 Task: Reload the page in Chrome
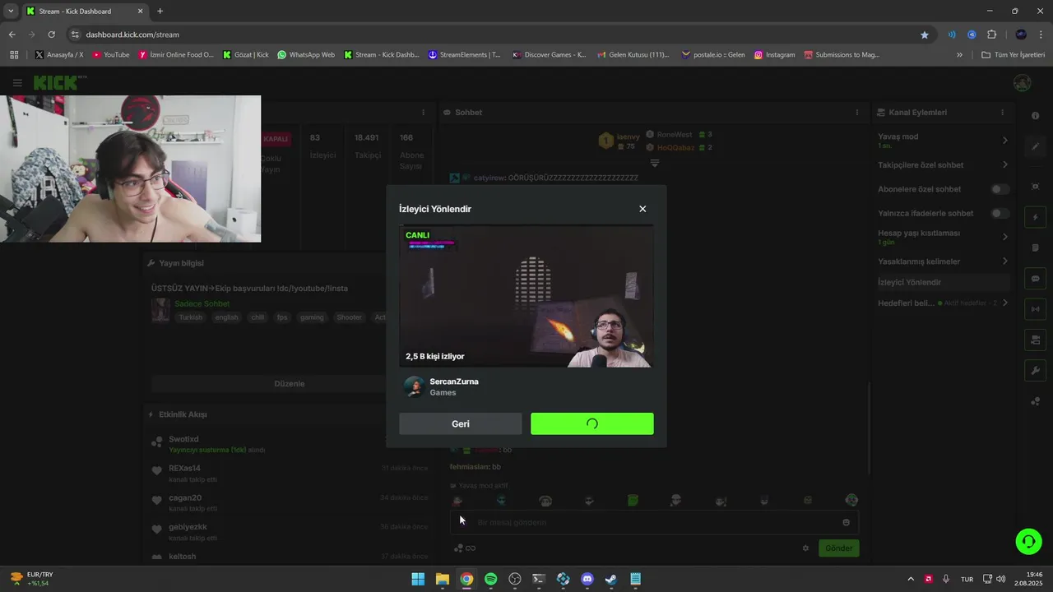point(51,35)
